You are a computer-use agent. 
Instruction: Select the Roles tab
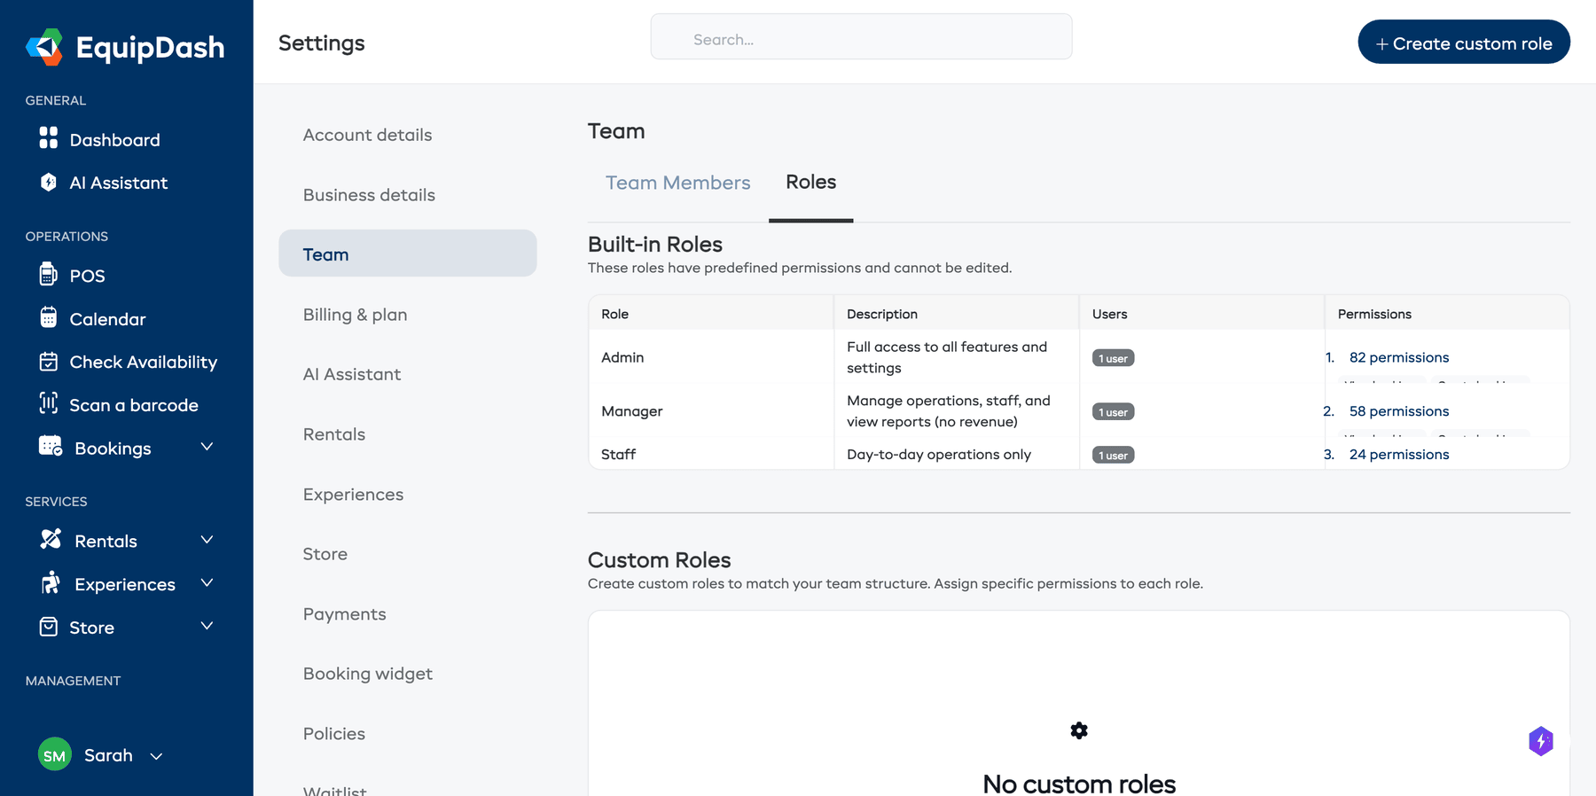810,182
